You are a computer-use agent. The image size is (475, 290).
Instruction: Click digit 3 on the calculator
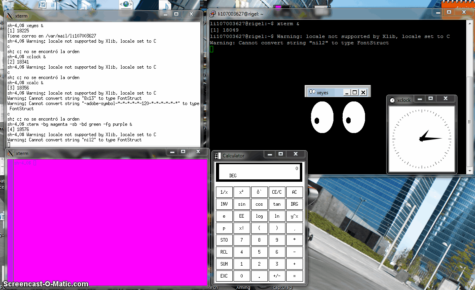[277, 264]
